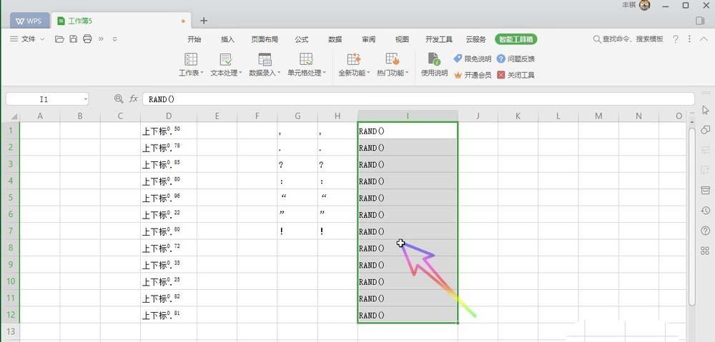This screenshot has width=715, height=342.
Task: Switch to the 开发工具 ribbon tab
Action: coord(439,39)
